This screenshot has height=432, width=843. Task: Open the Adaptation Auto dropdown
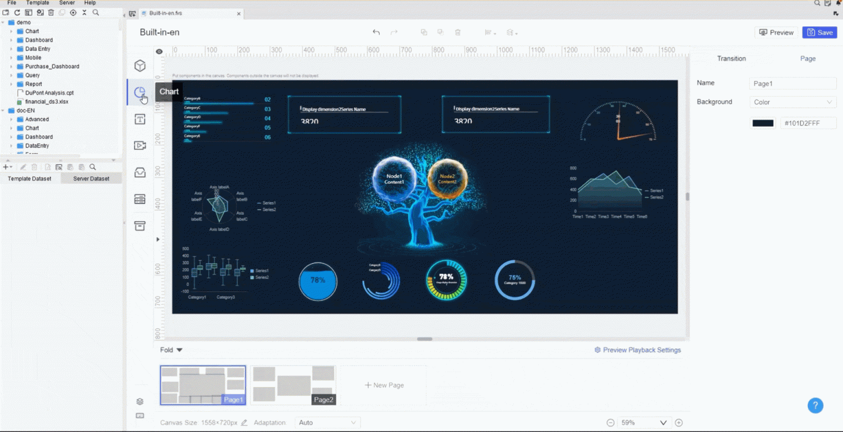(x=327, y=422)
